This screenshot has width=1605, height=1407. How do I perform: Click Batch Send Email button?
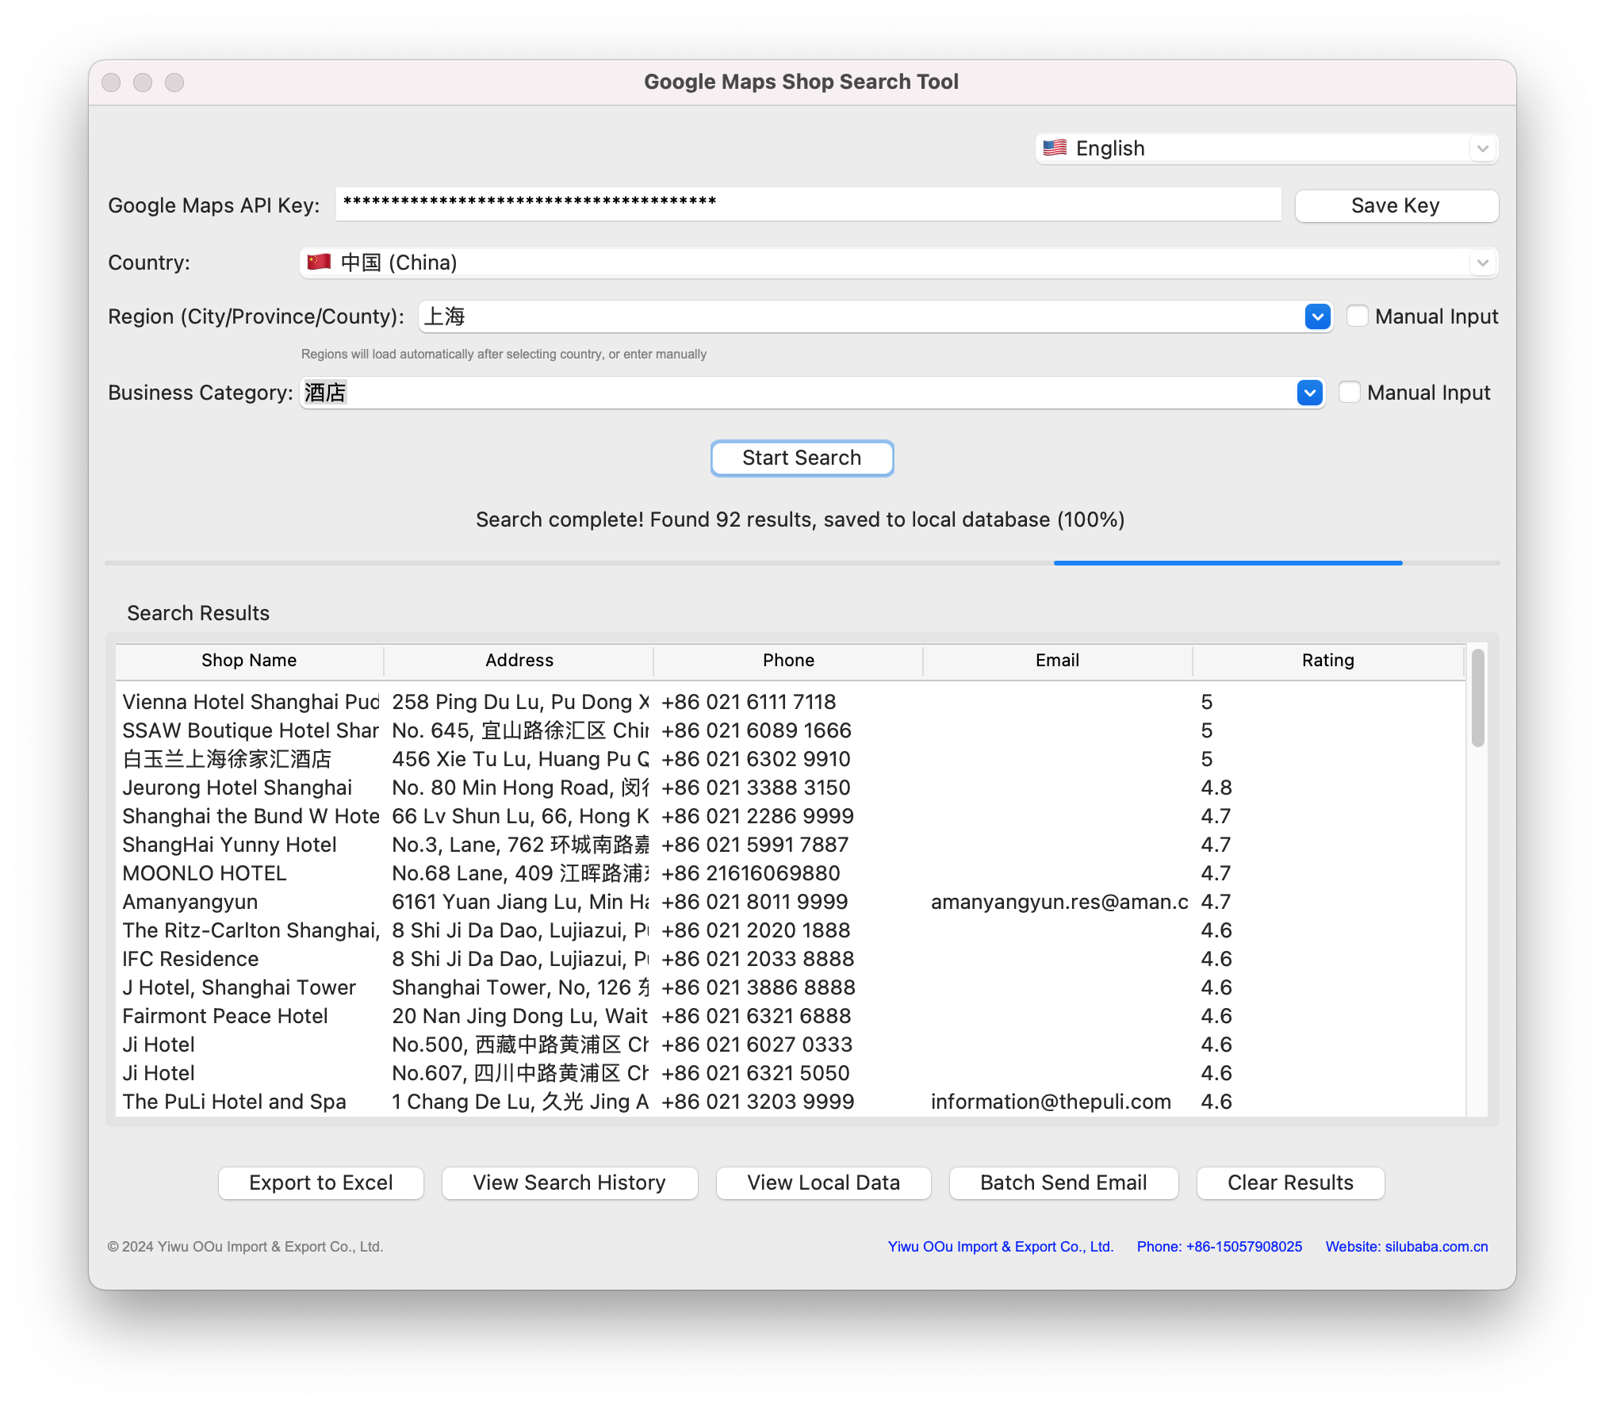pos(1063,1183)
